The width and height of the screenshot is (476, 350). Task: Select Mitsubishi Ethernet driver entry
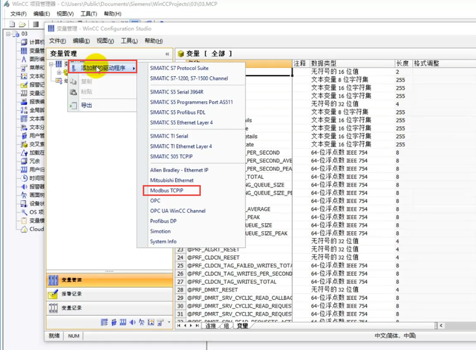point(171,180)
